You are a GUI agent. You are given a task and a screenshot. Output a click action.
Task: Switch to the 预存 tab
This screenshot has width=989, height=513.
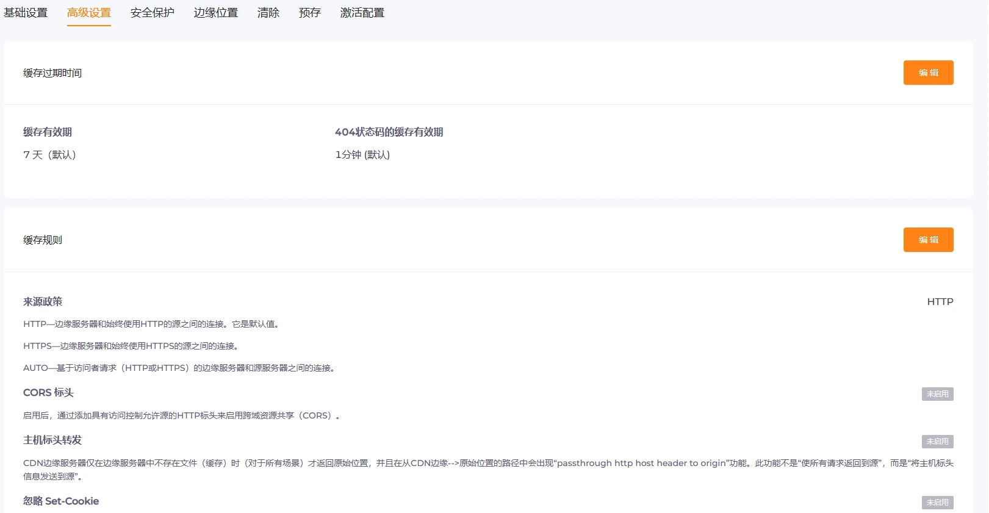point(310,13)
